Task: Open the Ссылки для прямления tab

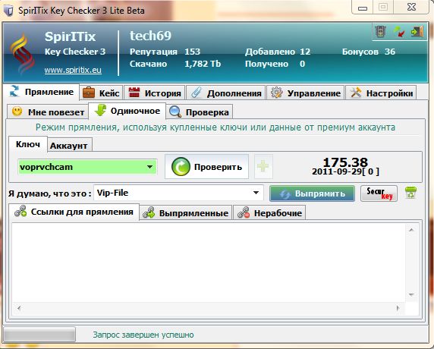Action: pos(74,212)
